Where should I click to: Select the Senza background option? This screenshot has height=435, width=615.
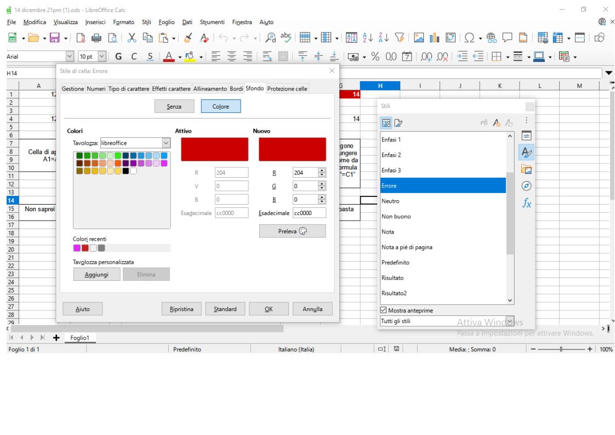click(174, 106)
